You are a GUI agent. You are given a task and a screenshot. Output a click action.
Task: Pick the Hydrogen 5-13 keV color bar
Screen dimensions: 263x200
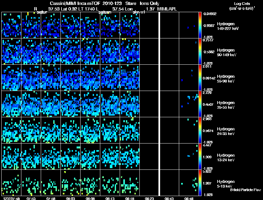(200, 183)
